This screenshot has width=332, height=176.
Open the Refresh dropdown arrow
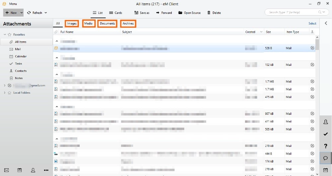[46, 13]
